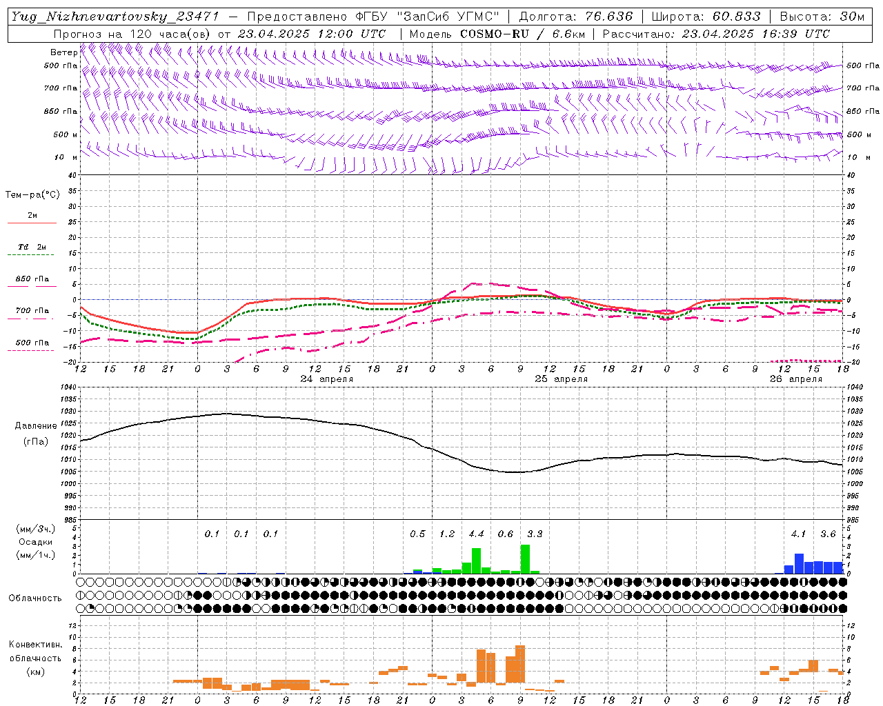Click the '500 гПа' temperature legend label
Viewport: 883px width, 706px height.
(x=32, y=343)
